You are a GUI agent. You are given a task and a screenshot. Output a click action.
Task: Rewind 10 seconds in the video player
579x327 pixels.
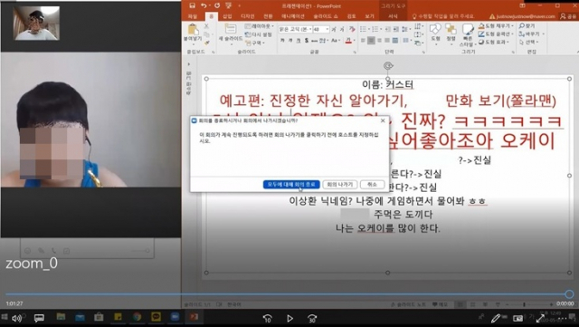pyautogui.click(x=268, y=318)
